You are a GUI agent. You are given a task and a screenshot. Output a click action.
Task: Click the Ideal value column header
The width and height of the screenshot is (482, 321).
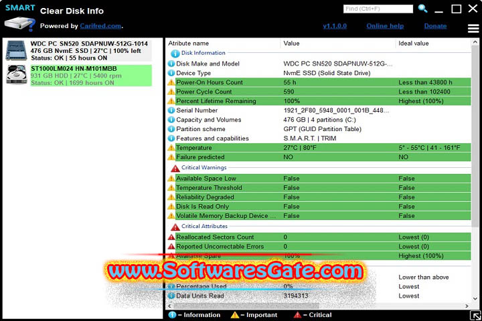point(414,43)
